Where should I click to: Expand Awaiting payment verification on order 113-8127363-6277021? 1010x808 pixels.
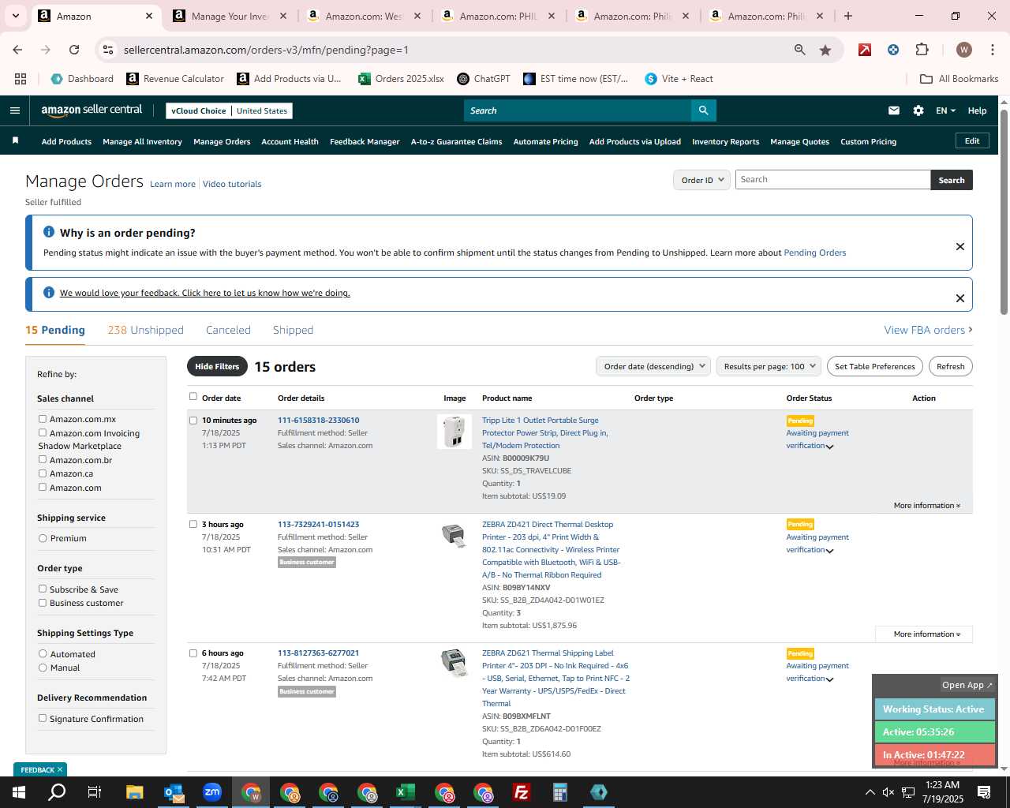point(829,679)
